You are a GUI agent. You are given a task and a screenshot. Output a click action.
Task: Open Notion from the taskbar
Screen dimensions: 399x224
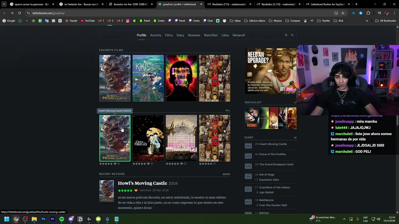[x=80, y=219]
